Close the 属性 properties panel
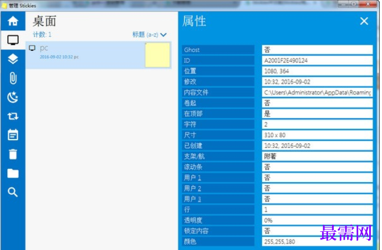The image size is (382, 250). 364,21
